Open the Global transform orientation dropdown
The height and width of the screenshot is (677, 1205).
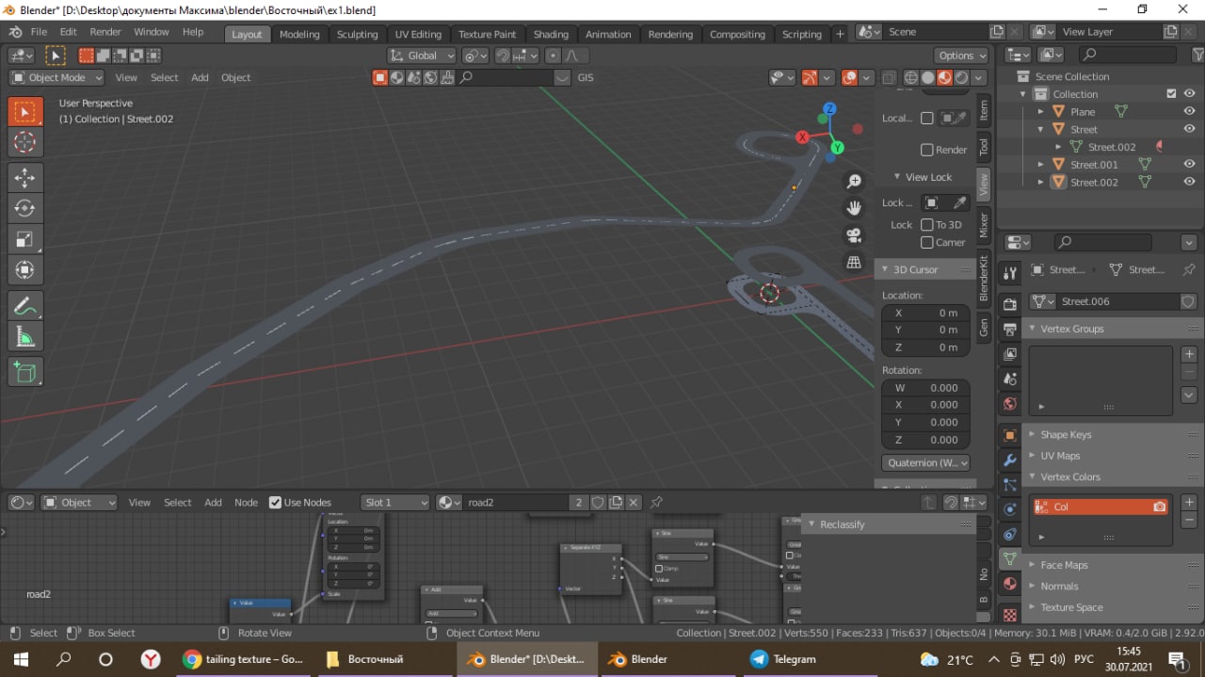(x=421, y=56)
